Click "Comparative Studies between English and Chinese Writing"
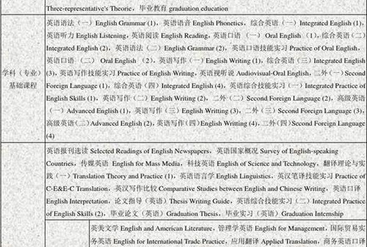Image resolution: width=367 pixels, height=247 pixels. pos(242,189)
